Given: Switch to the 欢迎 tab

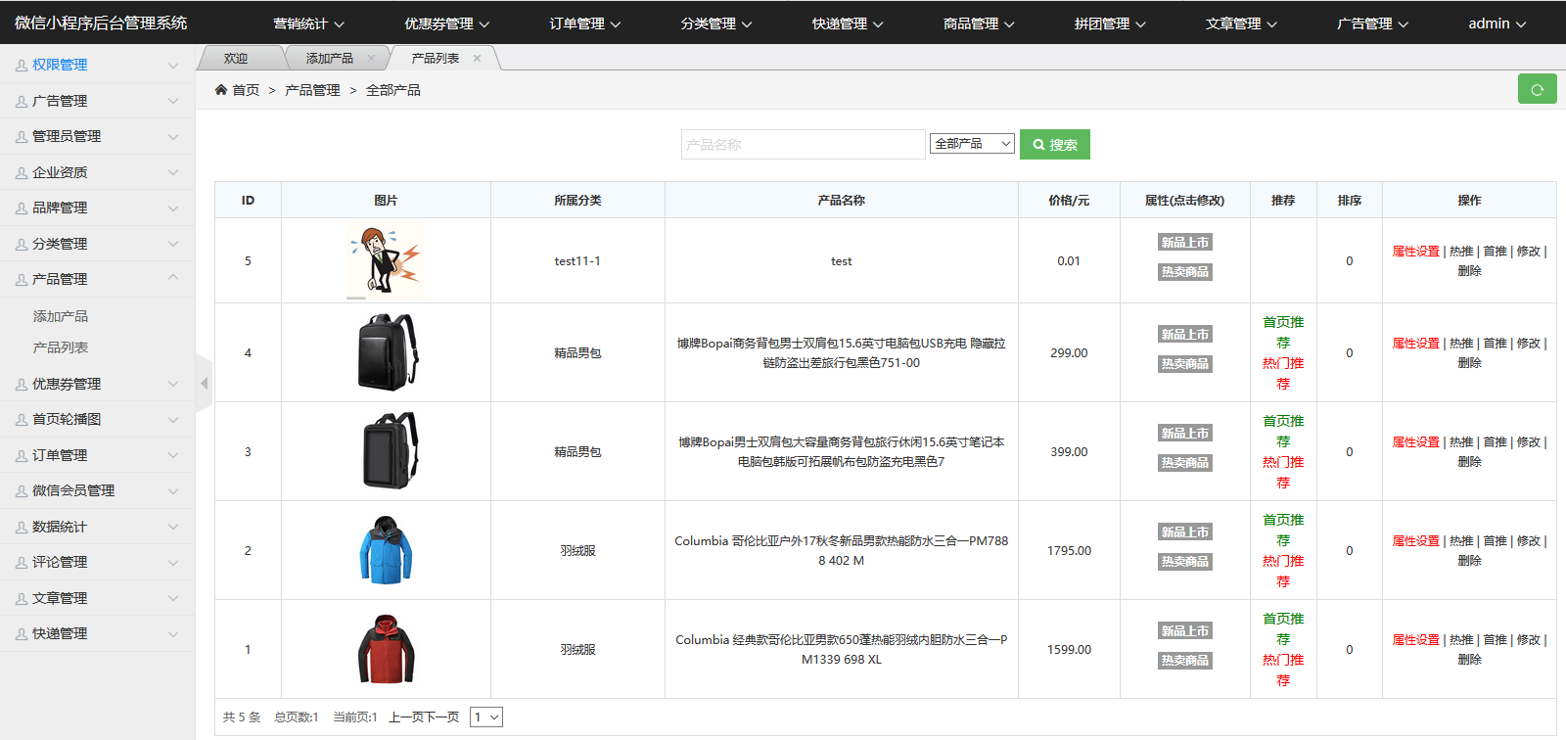Looking at the screenshot, I should click(x=236, y=59).
